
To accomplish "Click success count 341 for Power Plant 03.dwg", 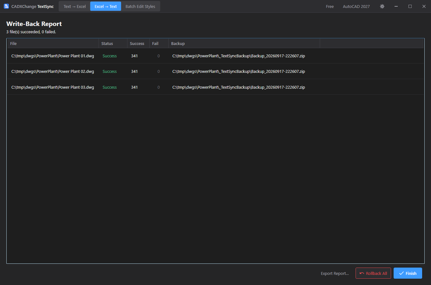I will click(x=134, y=87).
